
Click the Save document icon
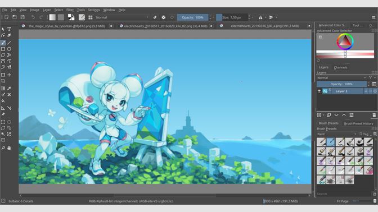coord(22,17)
